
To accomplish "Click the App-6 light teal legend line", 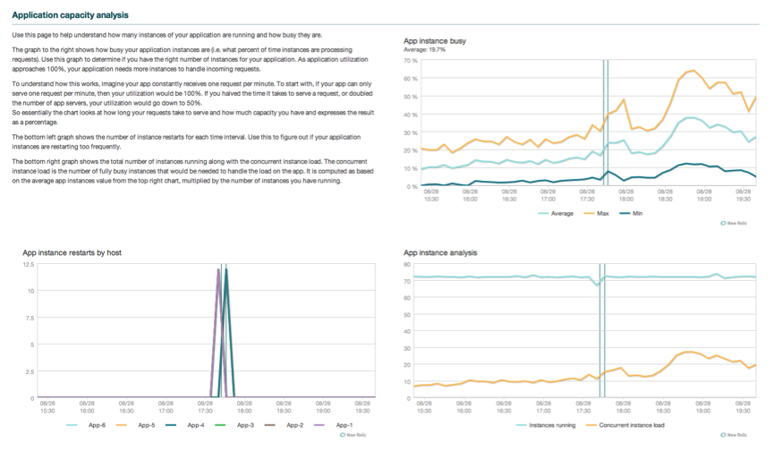I will click(72, 425).
